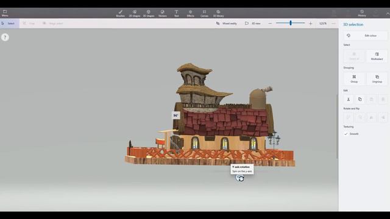The image size is (390, 219).
Task: Ungroup the selected objects
Action: (377, 78)
